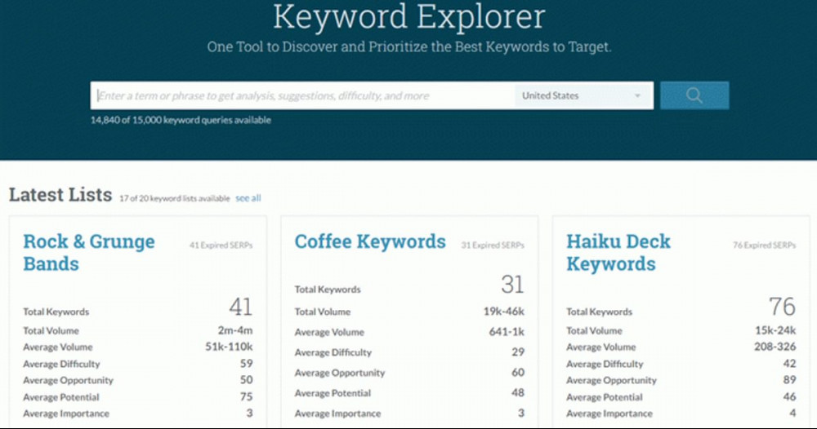This screenshot has width=817, height=429.
Task: Open the Coffee Keywords list
Action: coord(370,241)
